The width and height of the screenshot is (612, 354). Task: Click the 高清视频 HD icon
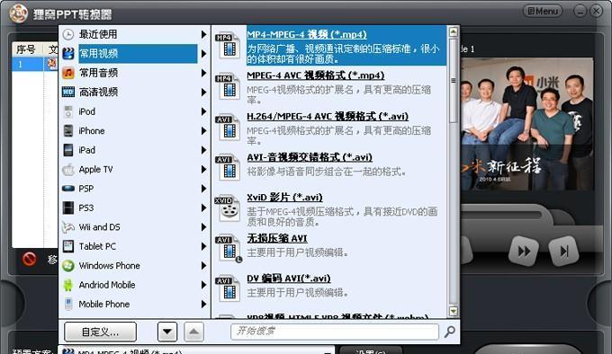point(68,92)
